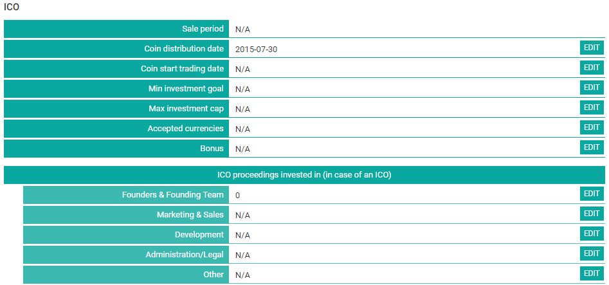The width and height of the screenshot is (609, 285).
Task: Open EDIT for Administration/Legal
Action: tap(592, 253)
